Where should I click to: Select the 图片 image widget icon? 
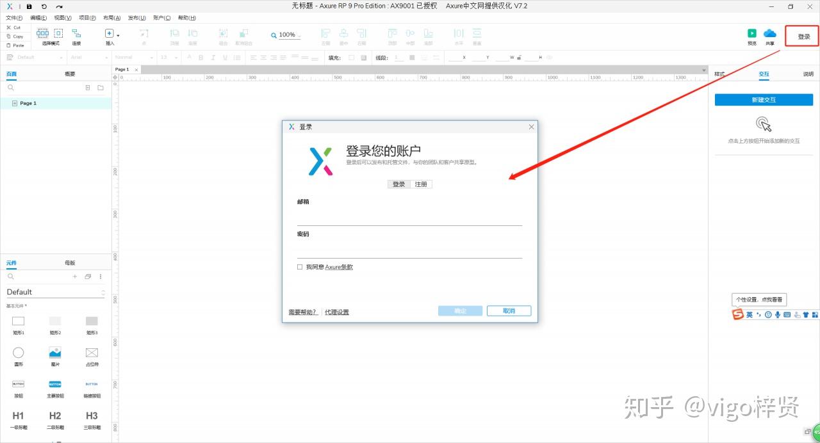(x=54, y=353)
